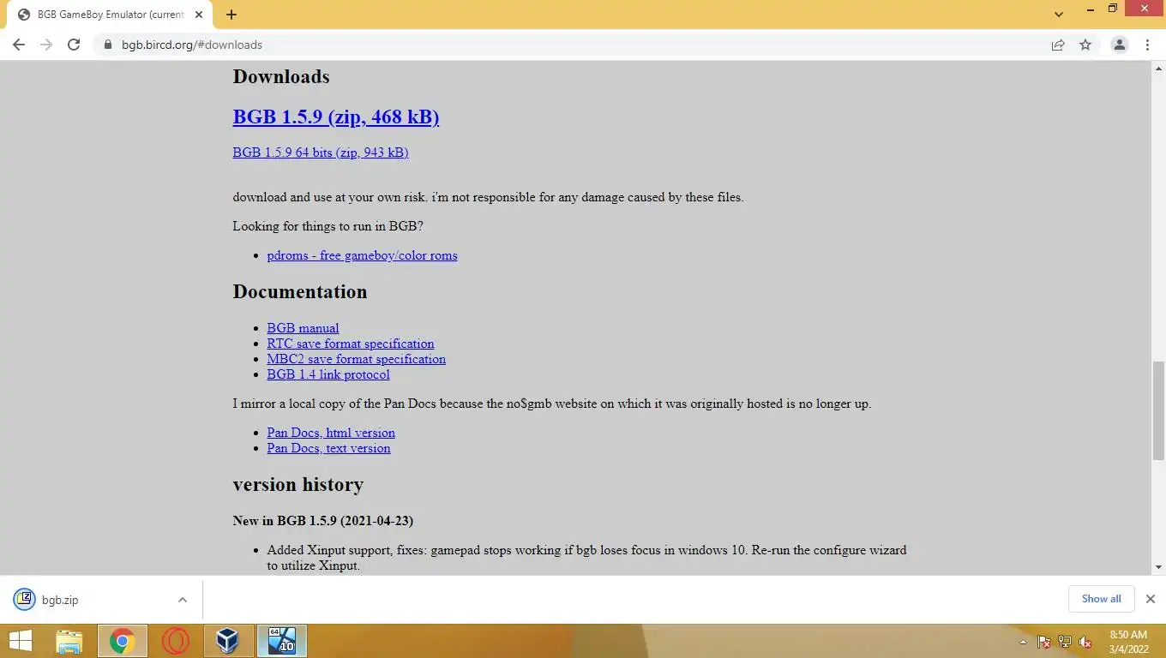Viewport: 1166px width, 658px height.
Task: Open the Chrome profile avatar
Action: tap(1119, 45)
